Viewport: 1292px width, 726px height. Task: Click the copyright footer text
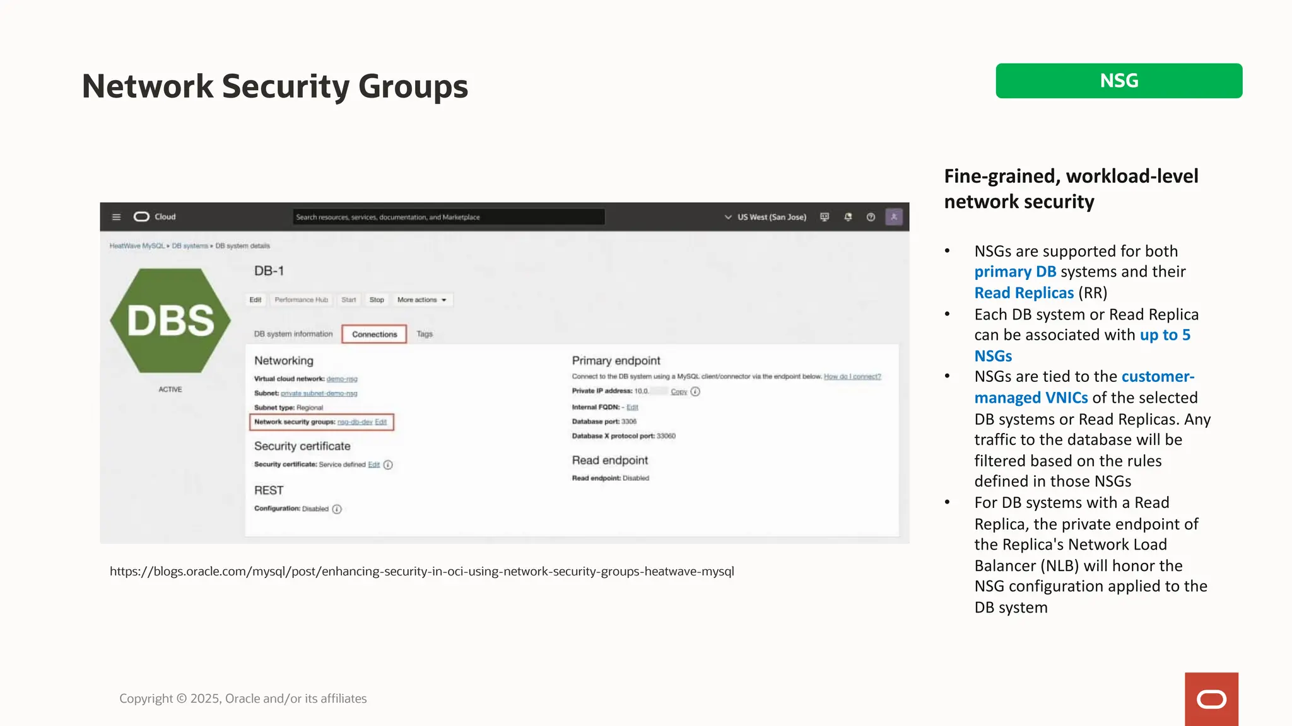[243, 698]
